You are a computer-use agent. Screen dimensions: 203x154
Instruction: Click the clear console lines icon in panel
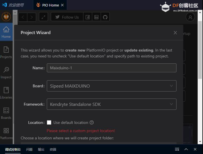(177, 149)
